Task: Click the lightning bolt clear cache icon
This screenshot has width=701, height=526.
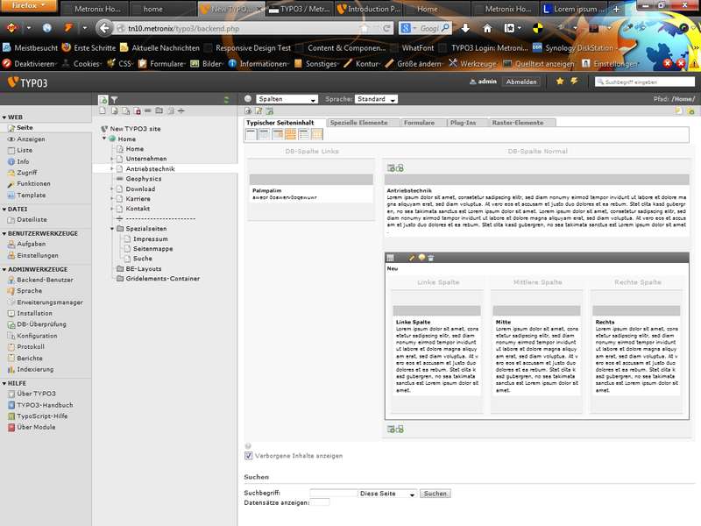Action: pos(574,82)
